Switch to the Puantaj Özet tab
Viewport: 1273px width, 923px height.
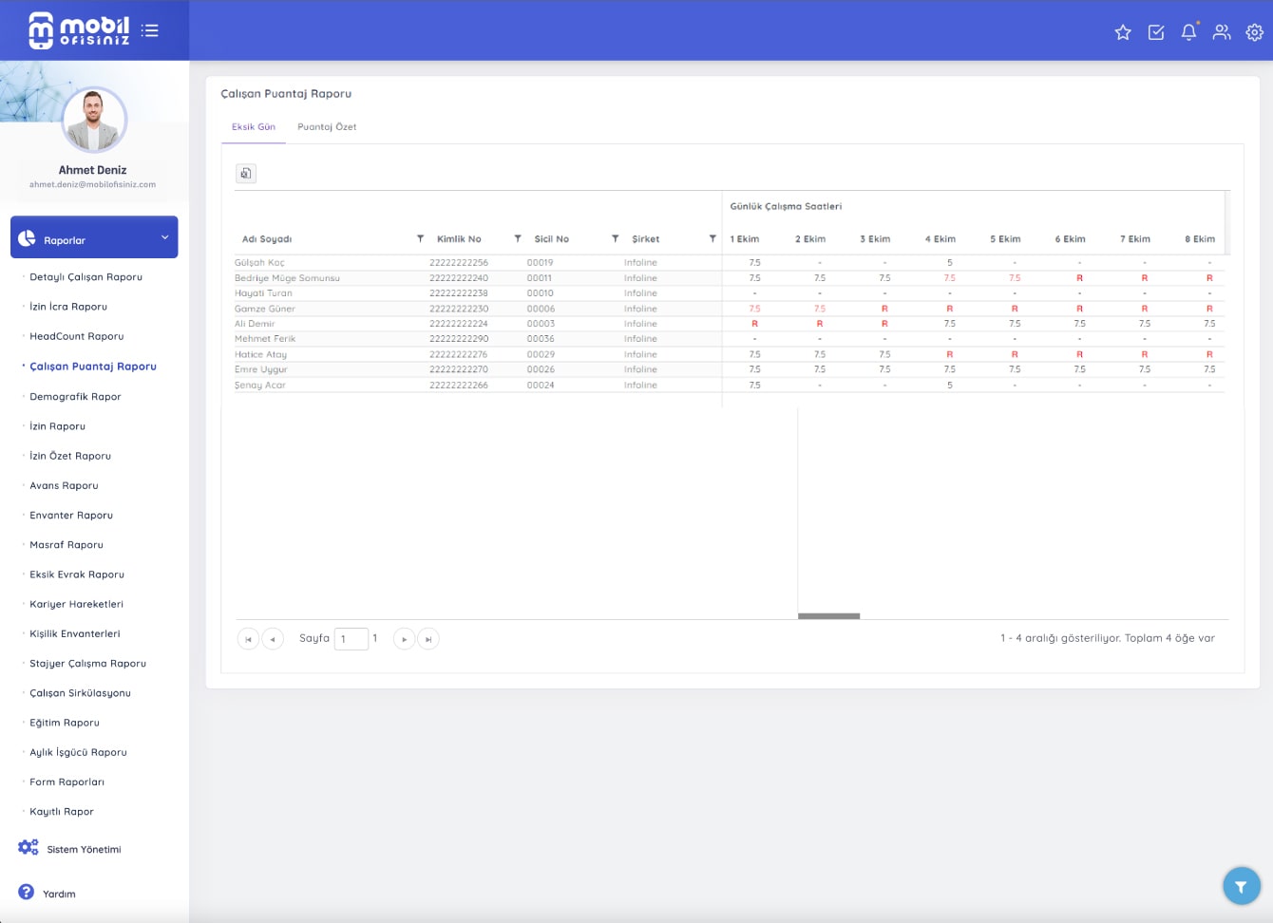pos(327,126)
